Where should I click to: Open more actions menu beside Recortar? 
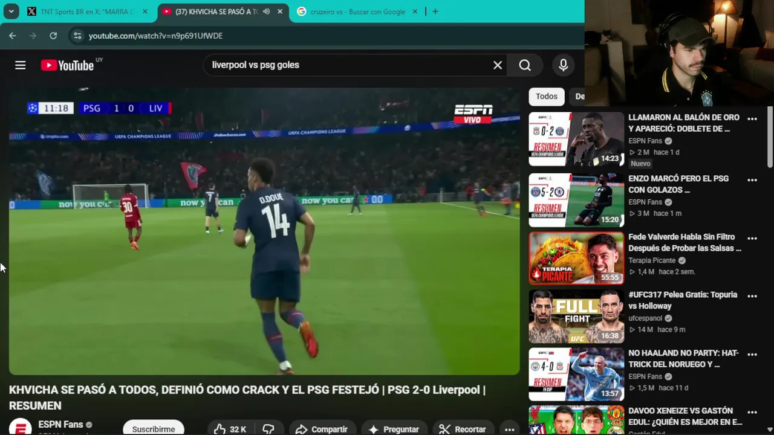(x=509, y=429)
